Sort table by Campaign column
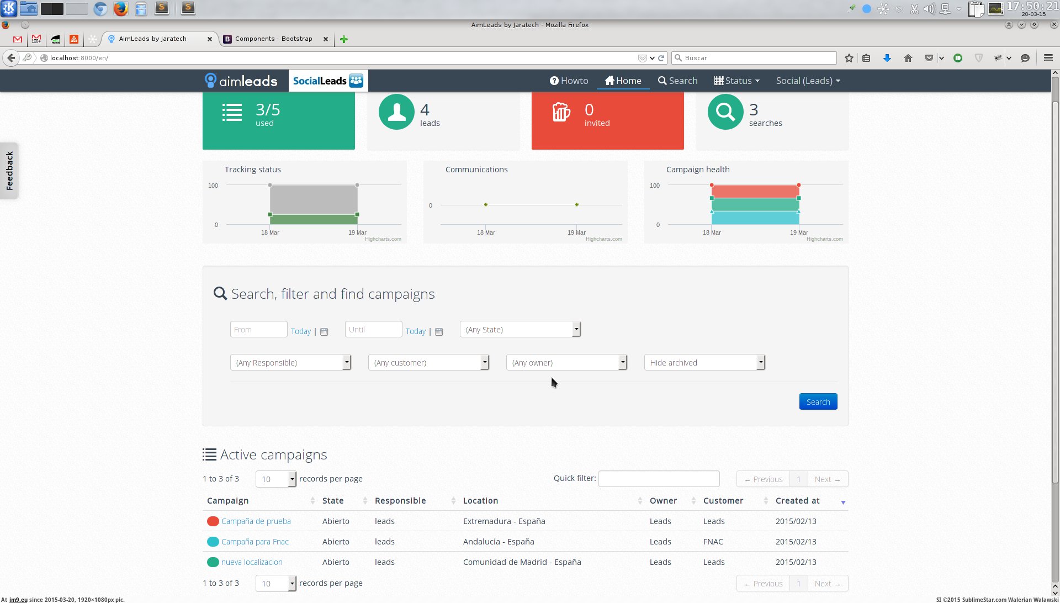Screen dimensions: 1060x603 [259, 501]
